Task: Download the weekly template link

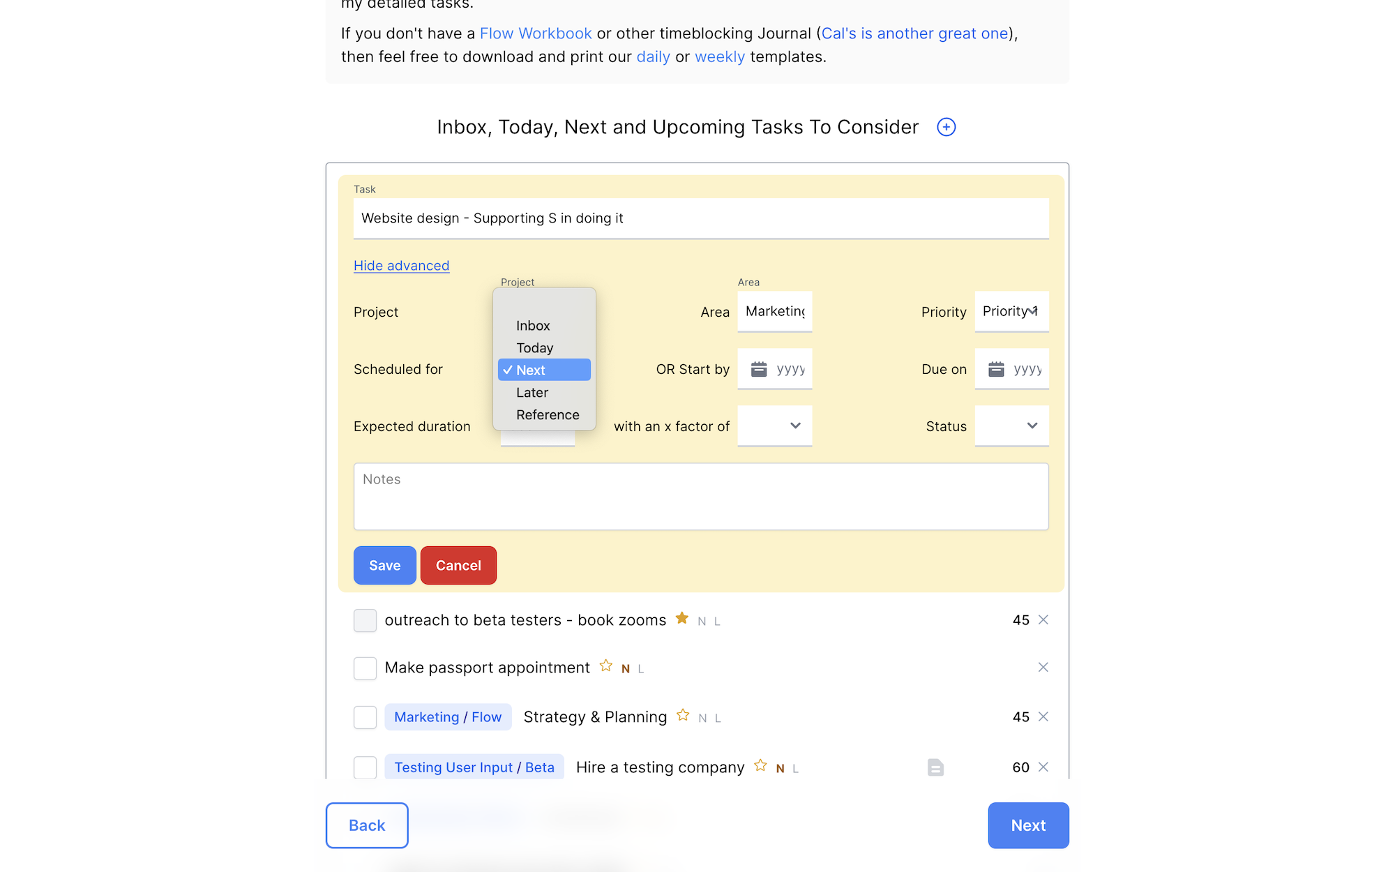Action: [720, 57]
